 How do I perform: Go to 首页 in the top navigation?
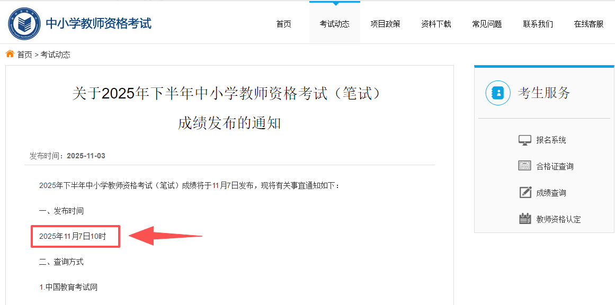coord(283,24)
